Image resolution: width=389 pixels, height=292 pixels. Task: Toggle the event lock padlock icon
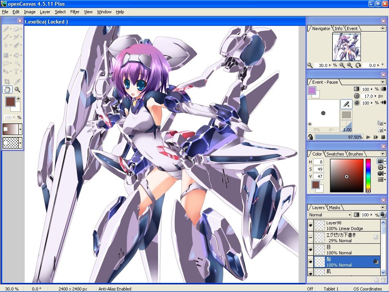[x=310, y=137]
